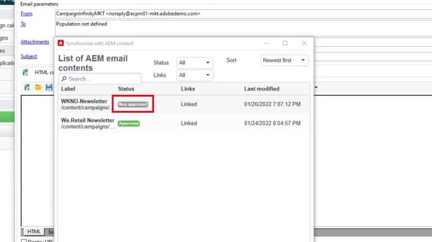Click Linked in the WKND-Newsletter row

(x=189, y=104)
